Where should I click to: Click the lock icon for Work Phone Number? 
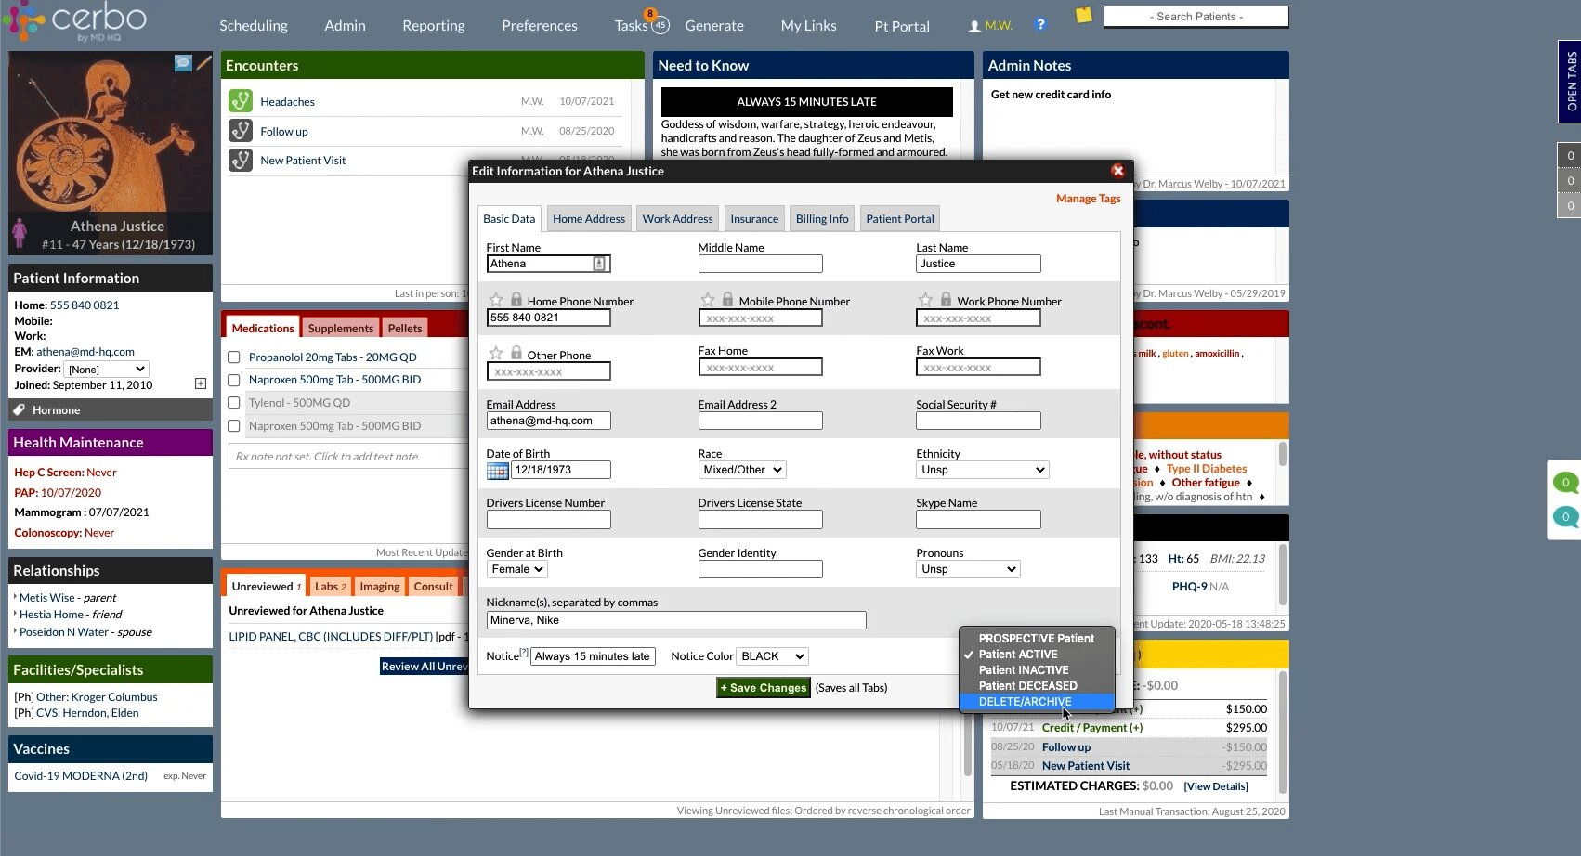(946, 300)
